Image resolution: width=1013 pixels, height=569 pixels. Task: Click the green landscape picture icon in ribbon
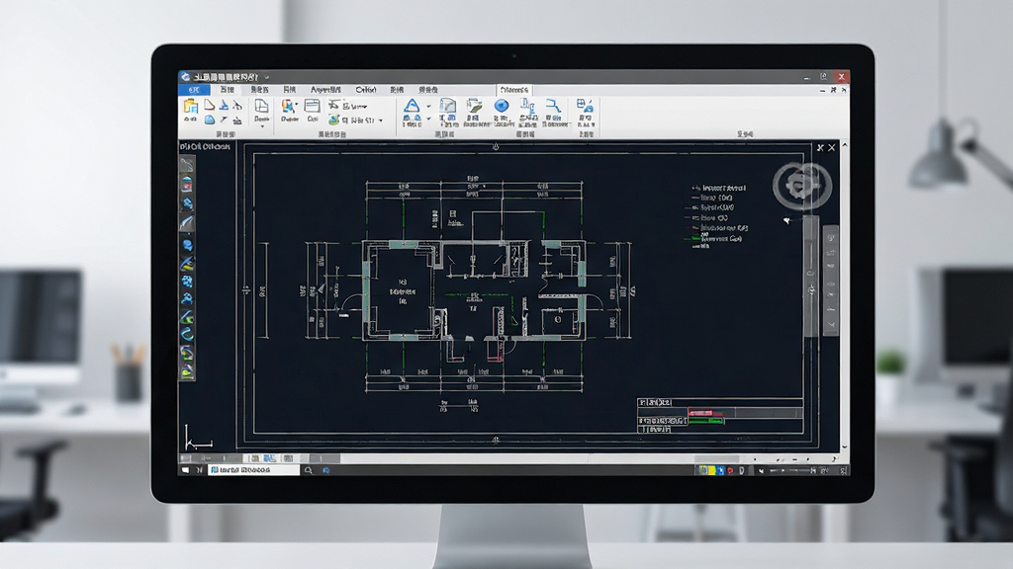pyautogui.click(x=334, y=120)
